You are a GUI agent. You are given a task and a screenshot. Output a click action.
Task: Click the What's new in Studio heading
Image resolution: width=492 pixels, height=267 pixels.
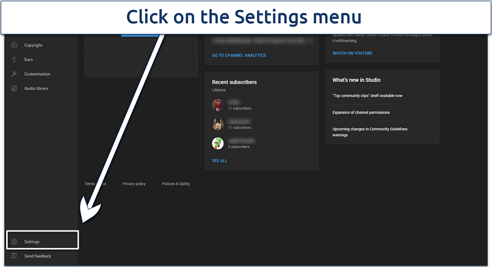tap(356, 80)
